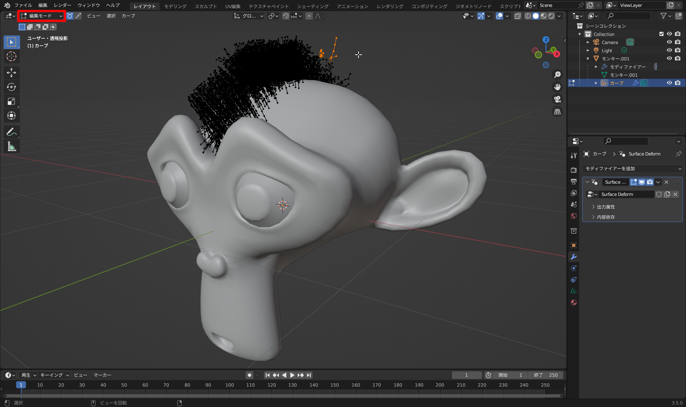686x407 pixels.
Task: Open the Material Properties tab
Action: pos(574,302)
